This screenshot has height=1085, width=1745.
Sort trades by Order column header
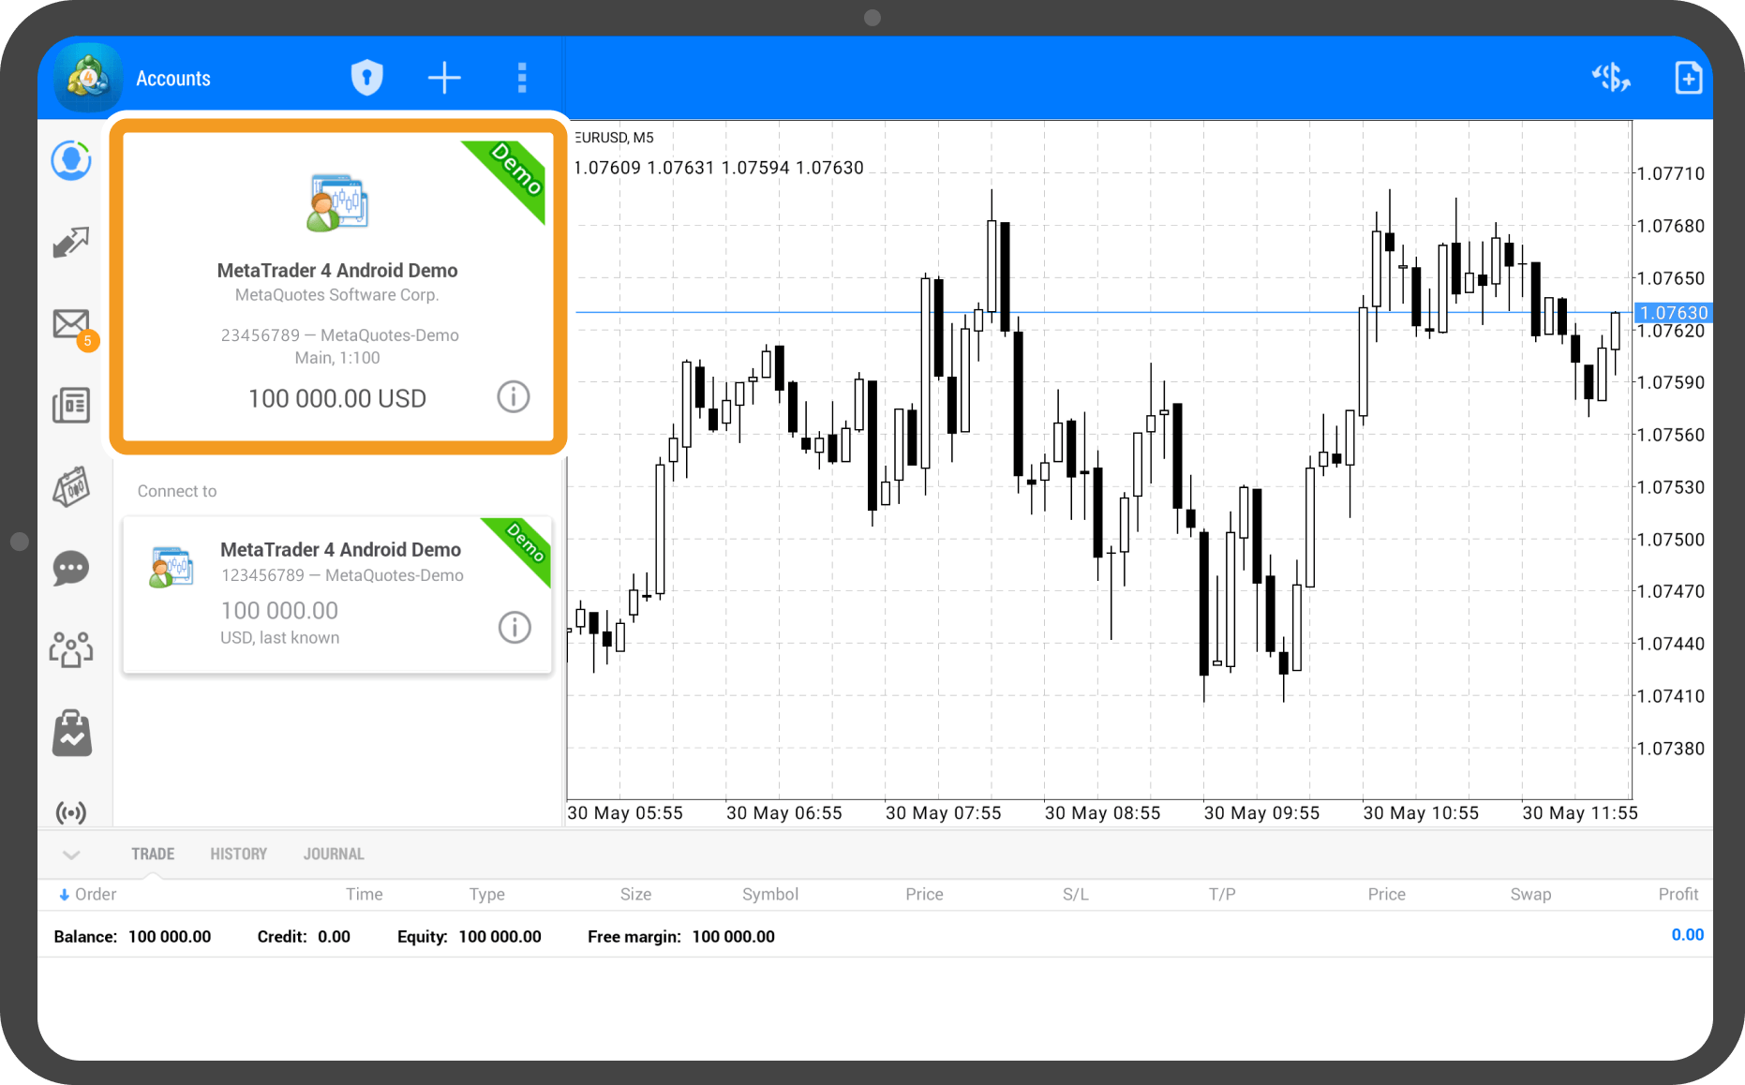pyautogui.click(x=95, y=895)
